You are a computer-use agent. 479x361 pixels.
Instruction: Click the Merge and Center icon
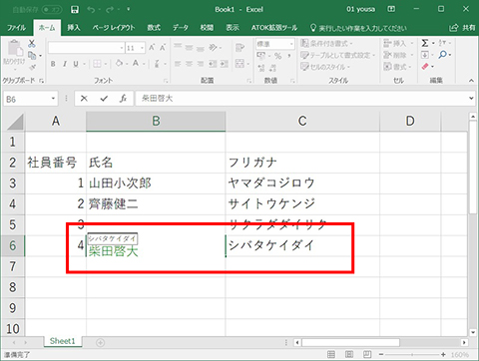coord(239,63)
